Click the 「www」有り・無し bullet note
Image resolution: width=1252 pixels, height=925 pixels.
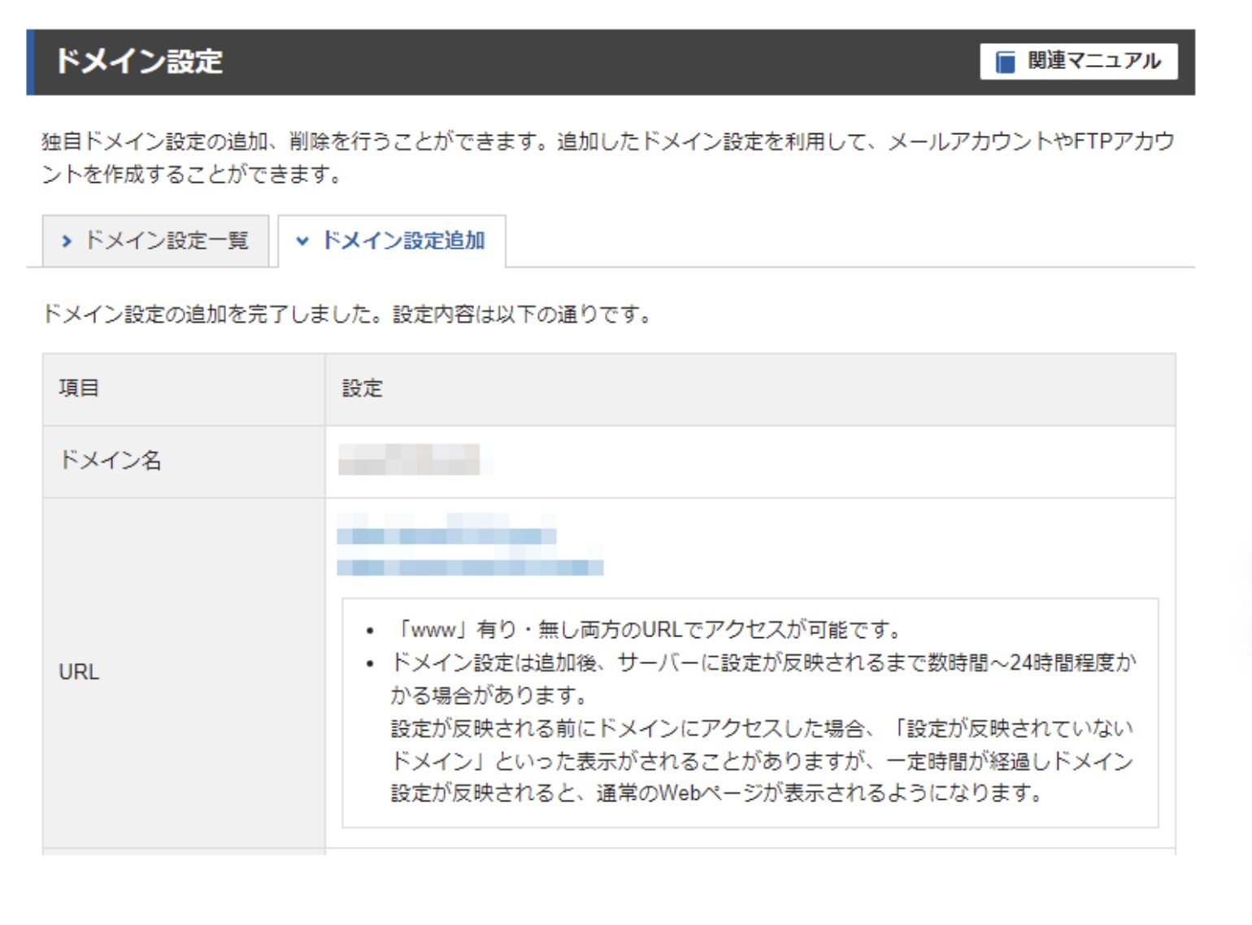(x=648, y=630)
